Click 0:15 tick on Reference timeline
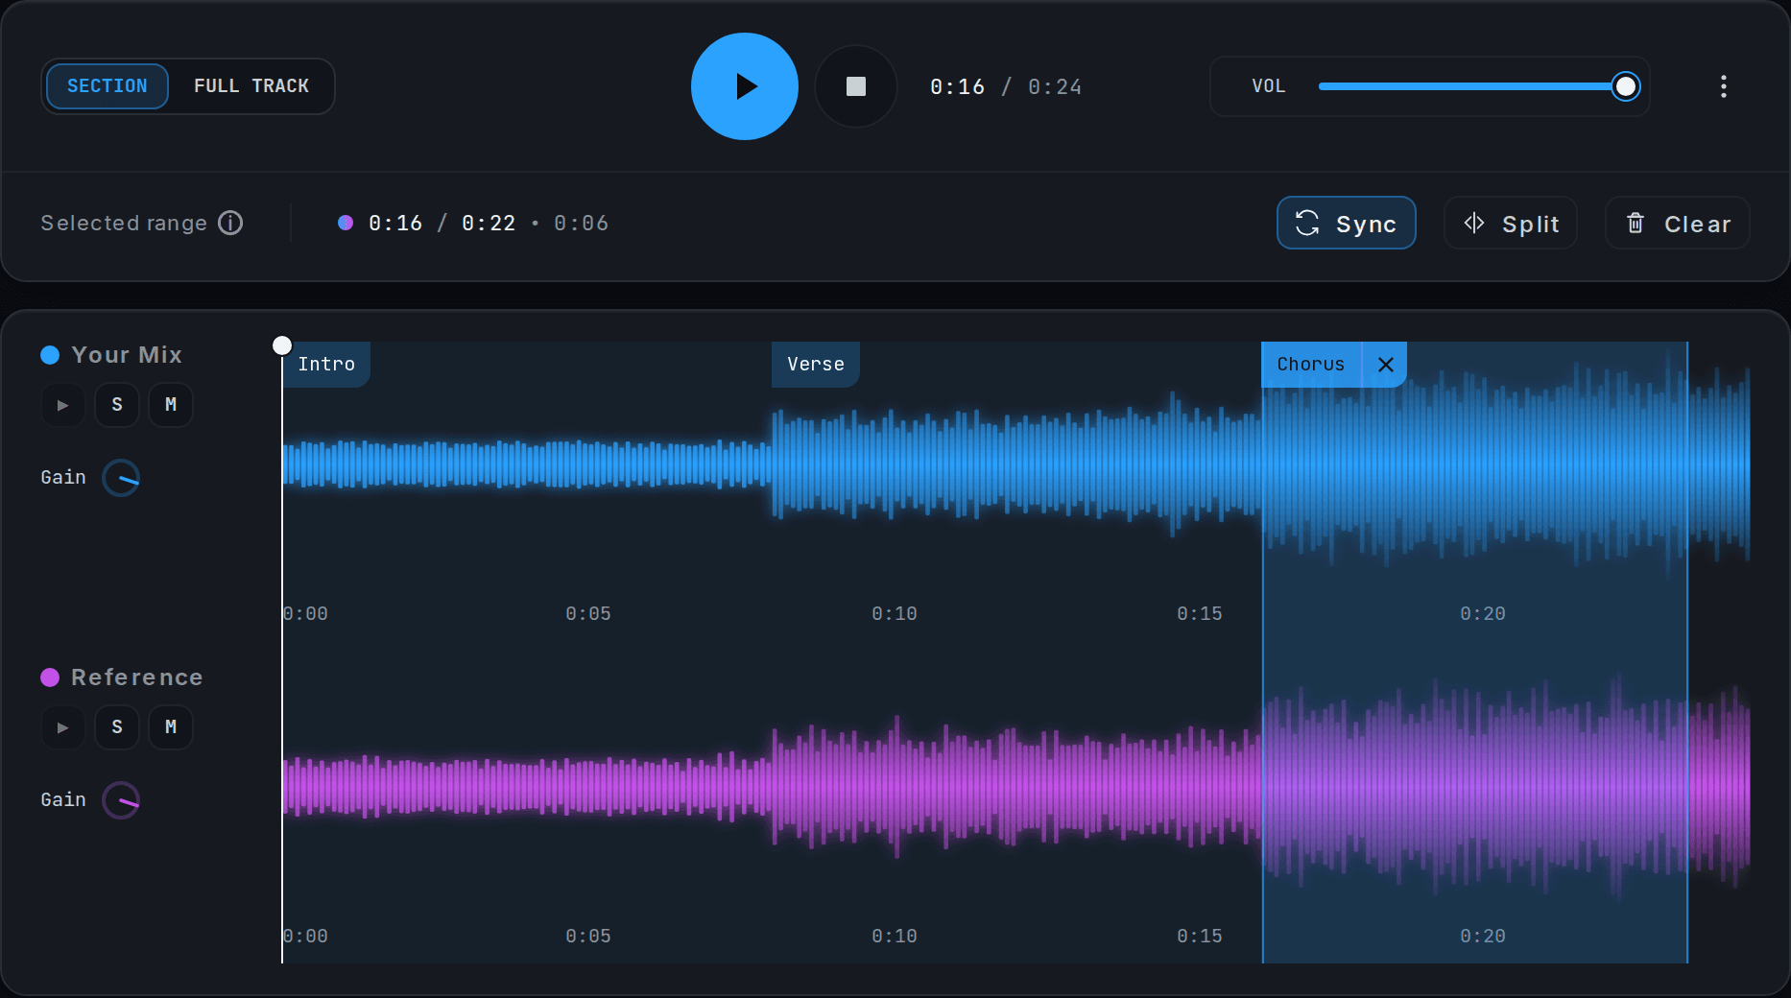The width and height of the screenshot is (1791, 998). (1200, 937)
